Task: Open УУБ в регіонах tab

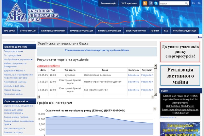Action: pos(129,3)
